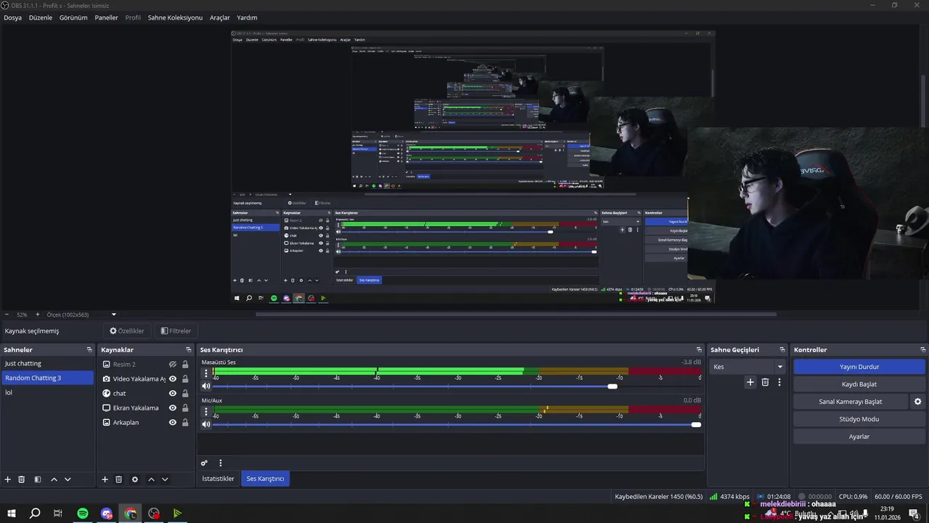This screenshot has height=523, width=929.
Task: Select the lol scene
Action: pyautogui.click(x=47, y=392)
